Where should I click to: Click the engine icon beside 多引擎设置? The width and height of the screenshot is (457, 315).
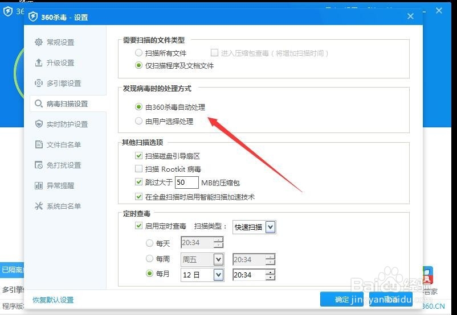tap(39, 83)
